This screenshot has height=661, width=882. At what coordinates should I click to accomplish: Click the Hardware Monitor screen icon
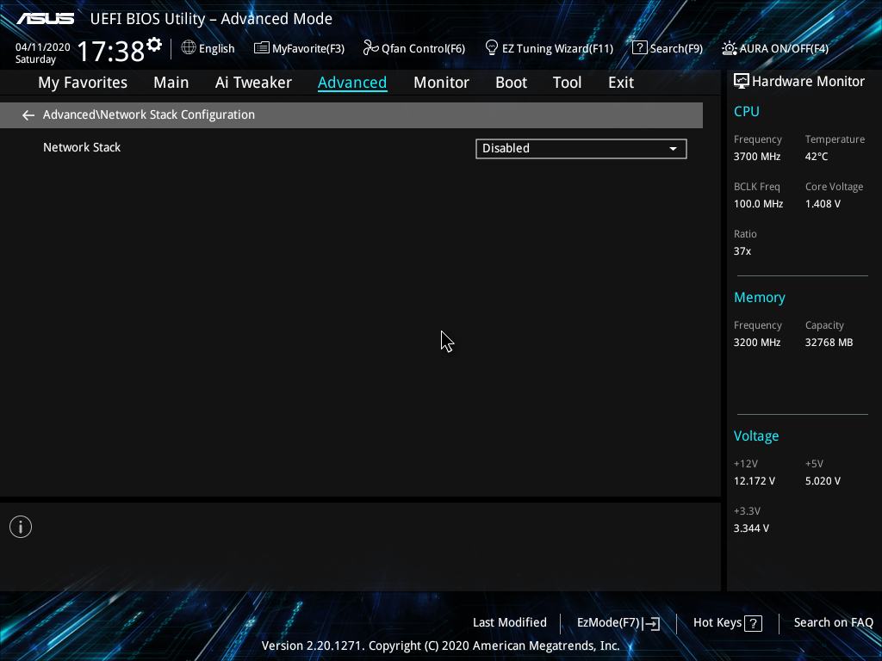point(742,82)
